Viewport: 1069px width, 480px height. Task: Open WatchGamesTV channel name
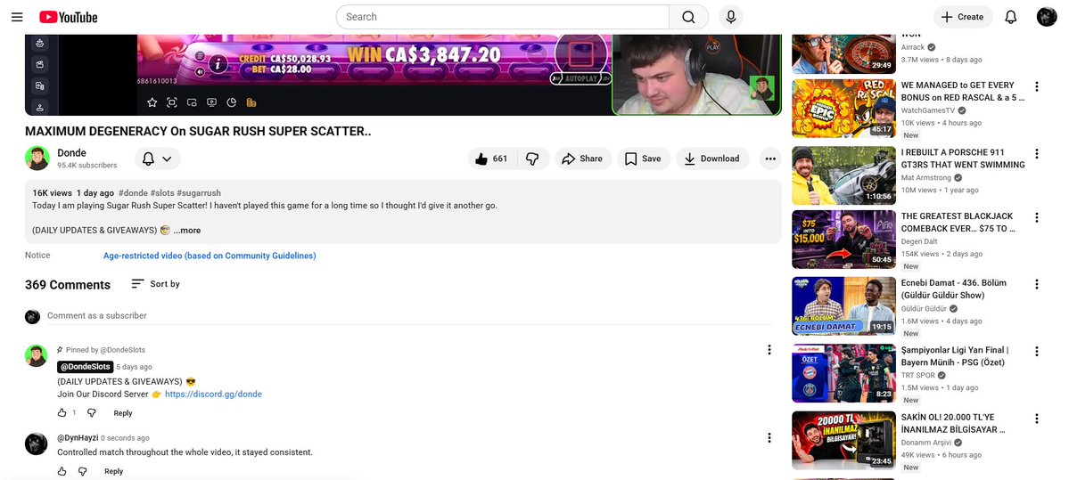click(929, 110)
